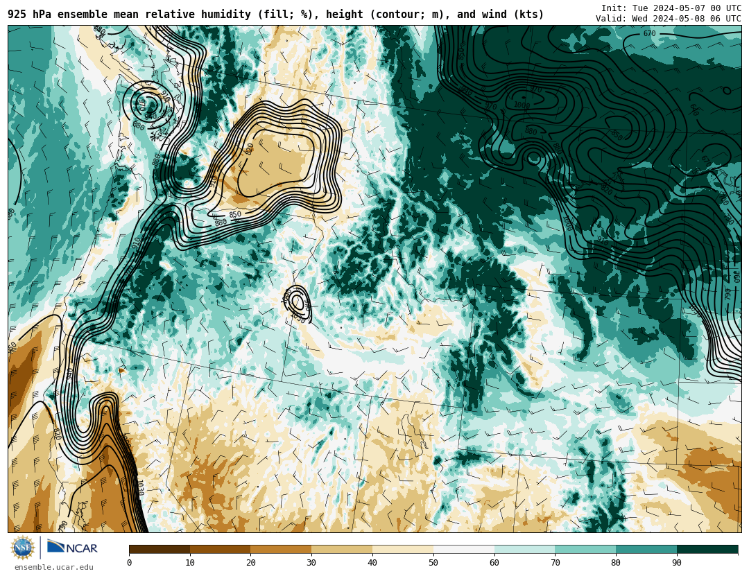This screenshot has height=576, width=749.
Task: Click the colorbar tick label '90'
Action: pos(677,563)
